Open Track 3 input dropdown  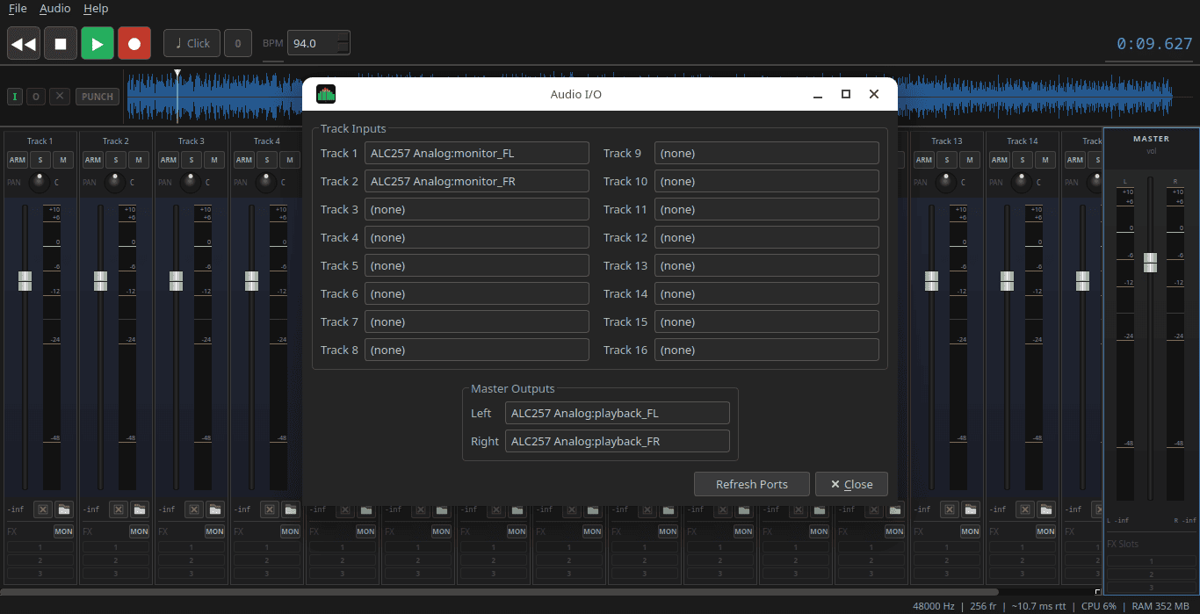click(x=477, y=209)
